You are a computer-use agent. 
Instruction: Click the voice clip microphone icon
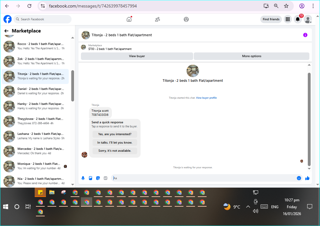coord(83,178)
